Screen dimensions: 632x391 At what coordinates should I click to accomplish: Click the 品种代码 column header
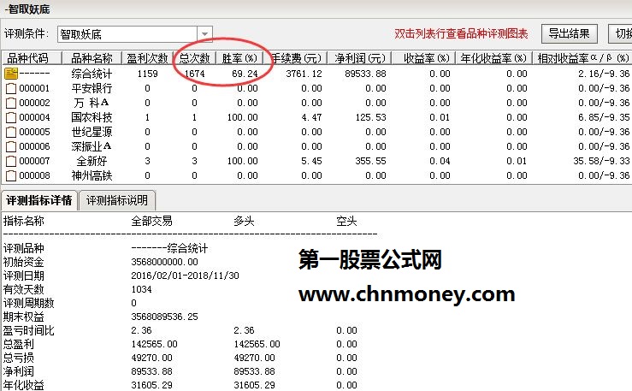tap(32, 58)
